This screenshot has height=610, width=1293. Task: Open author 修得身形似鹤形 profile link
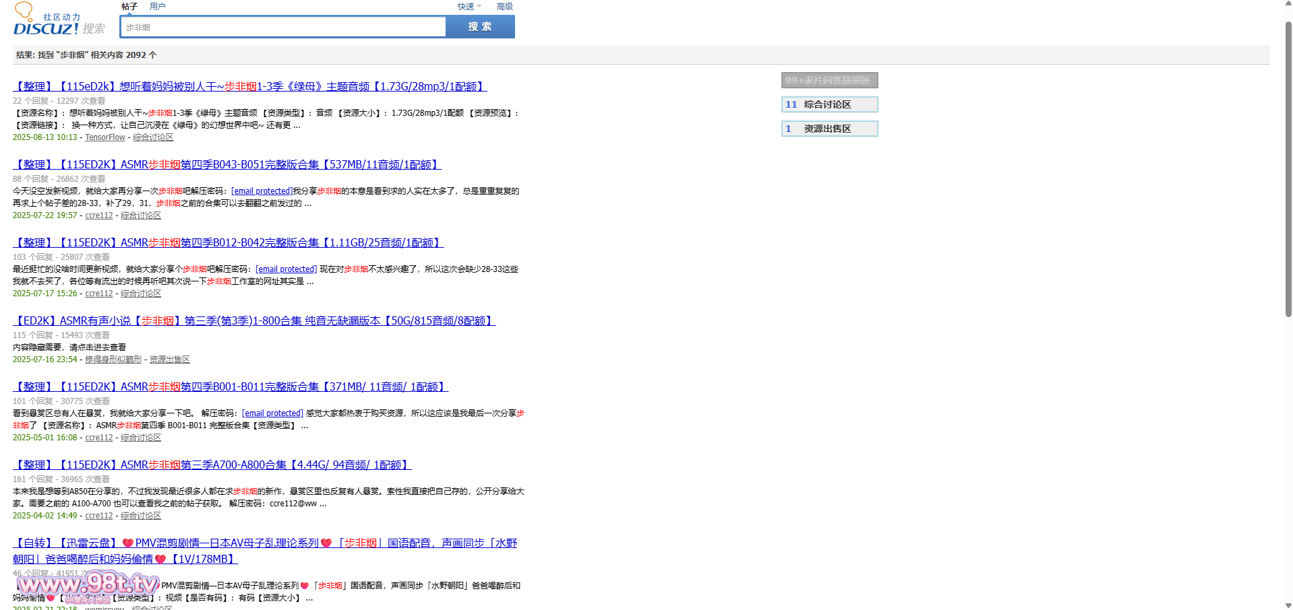pos(113,360)
